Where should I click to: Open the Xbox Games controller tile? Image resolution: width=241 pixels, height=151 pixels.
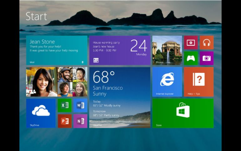click(x=191, y=58)
